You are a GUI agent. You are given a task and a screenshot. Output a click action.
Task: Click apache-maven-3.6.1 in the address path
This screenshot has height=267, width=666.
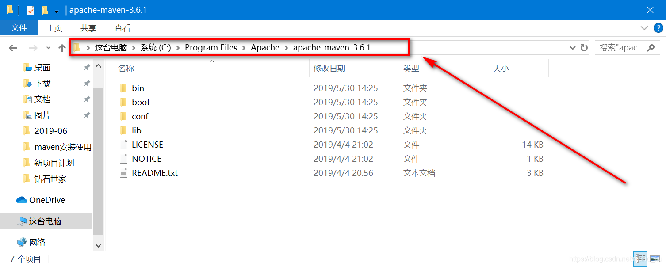pyautogui.click(x=332, y=47)
